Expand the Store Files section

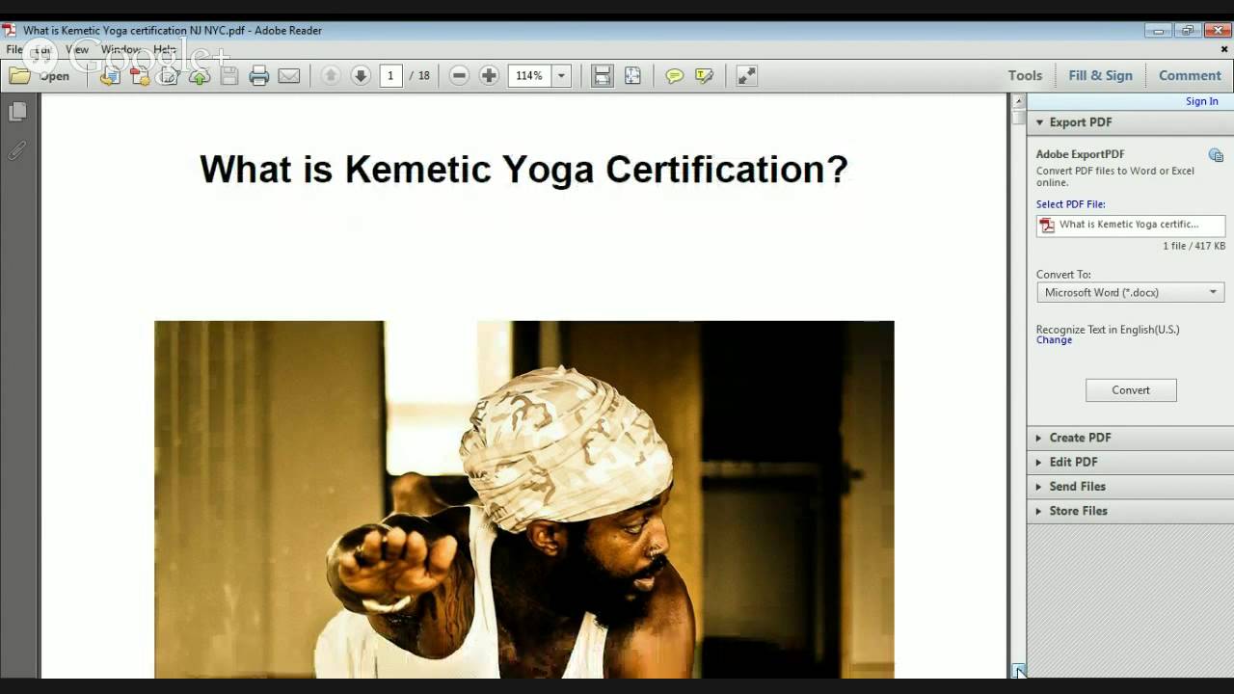click(x=1130, y=511)
